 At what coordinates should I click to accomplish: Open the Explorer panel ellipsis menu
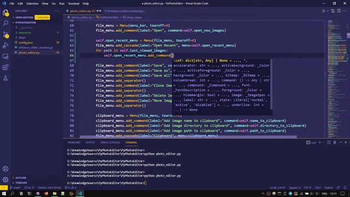pos(57,11)
